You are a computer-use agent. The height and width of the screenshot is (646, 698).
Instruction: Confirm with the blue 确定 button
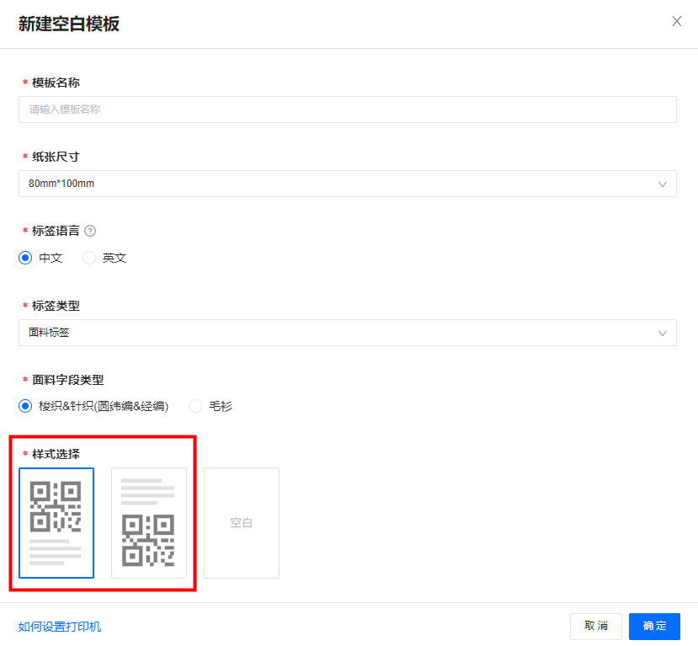pyautogui.click(x=654, y=626)
